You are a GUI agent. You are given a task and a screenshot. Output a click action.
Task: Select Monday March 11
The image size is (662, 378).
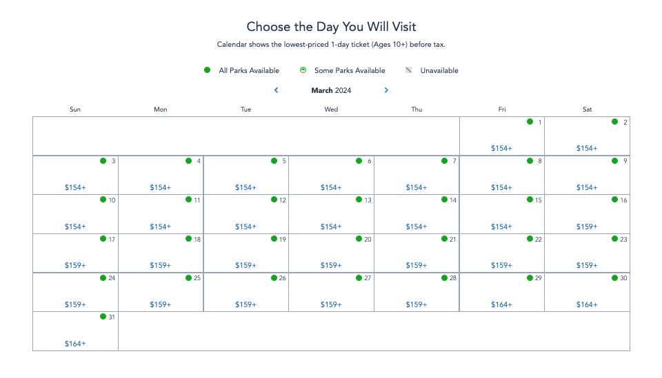(161, 214)
